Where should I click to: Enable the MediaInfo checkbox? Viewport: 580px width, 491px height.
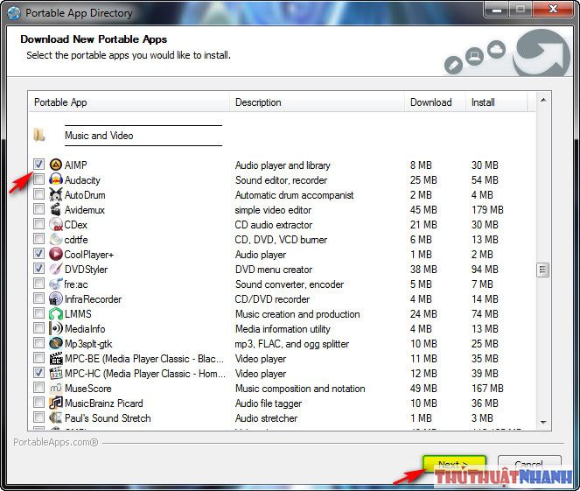click(x=38, y=328)
